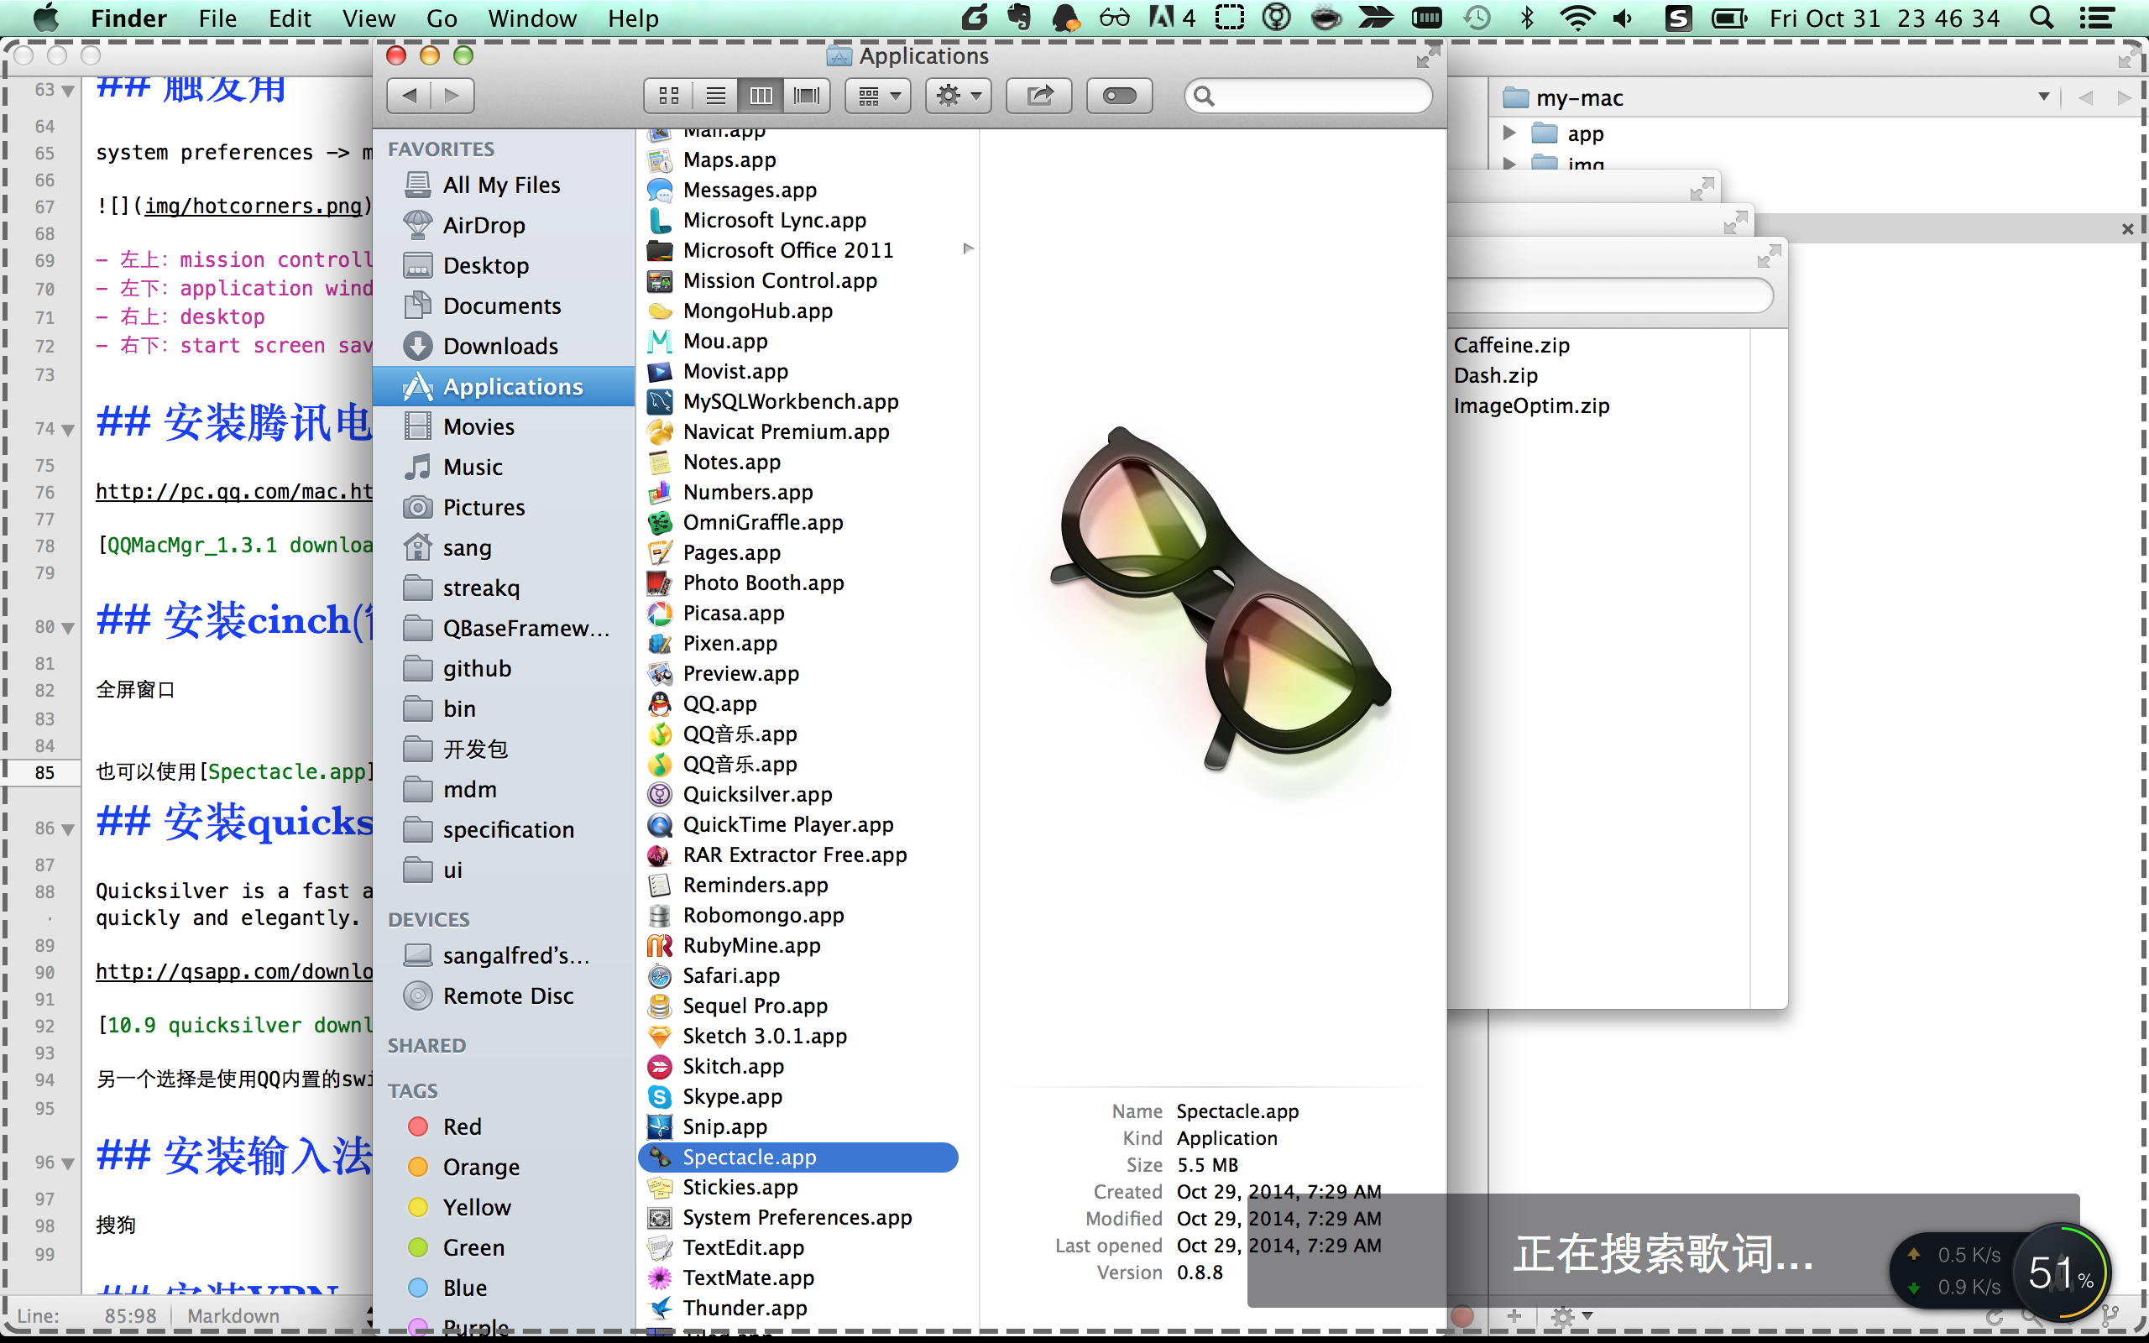Viewport: 2149px width, 1343px height.
Task: Click the Share toolbar button
Action: click(x=1038, y=95)
